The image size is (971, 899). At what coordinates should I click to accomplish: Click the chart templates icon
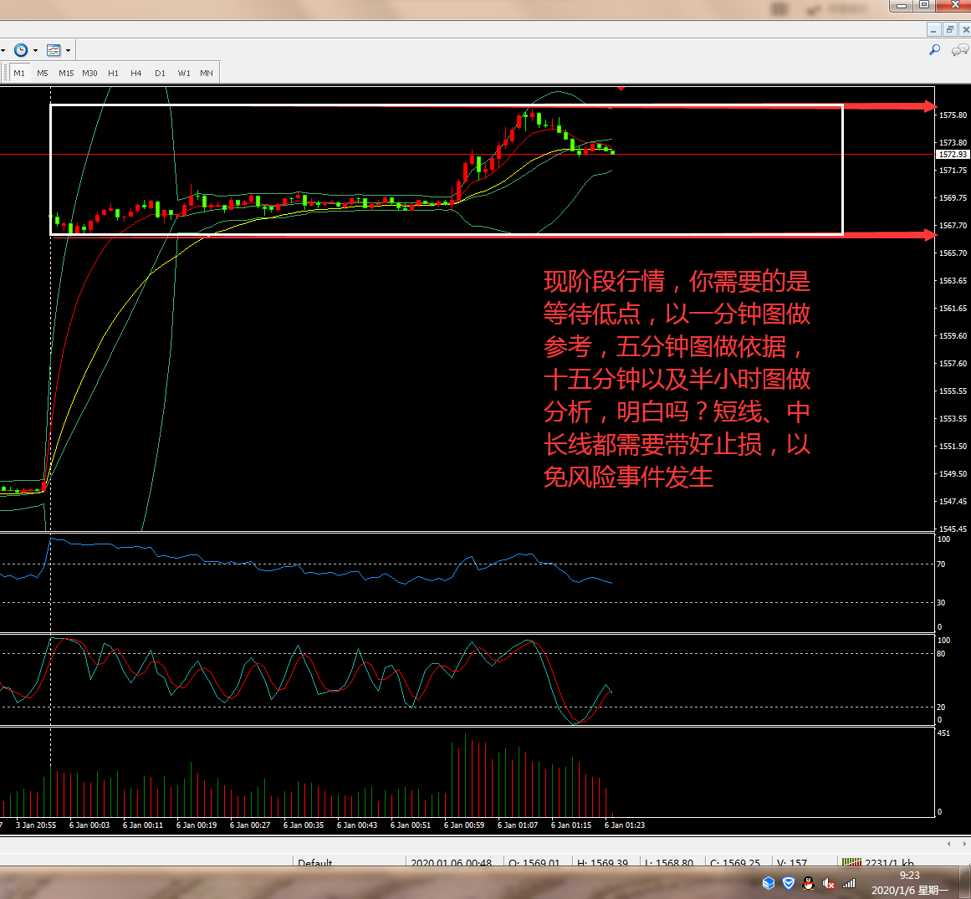pyautogui.click(x=54, y=50)
